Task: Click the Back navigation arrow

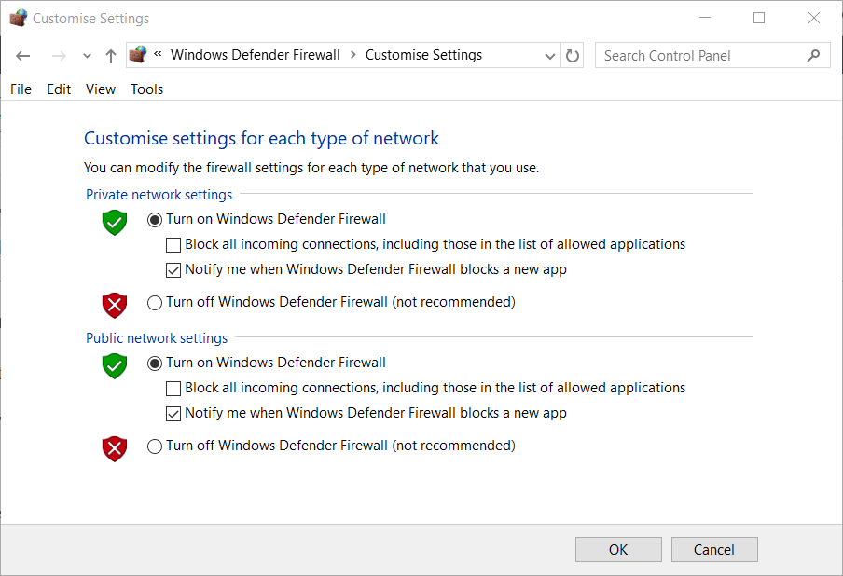Action: point(23,56)
